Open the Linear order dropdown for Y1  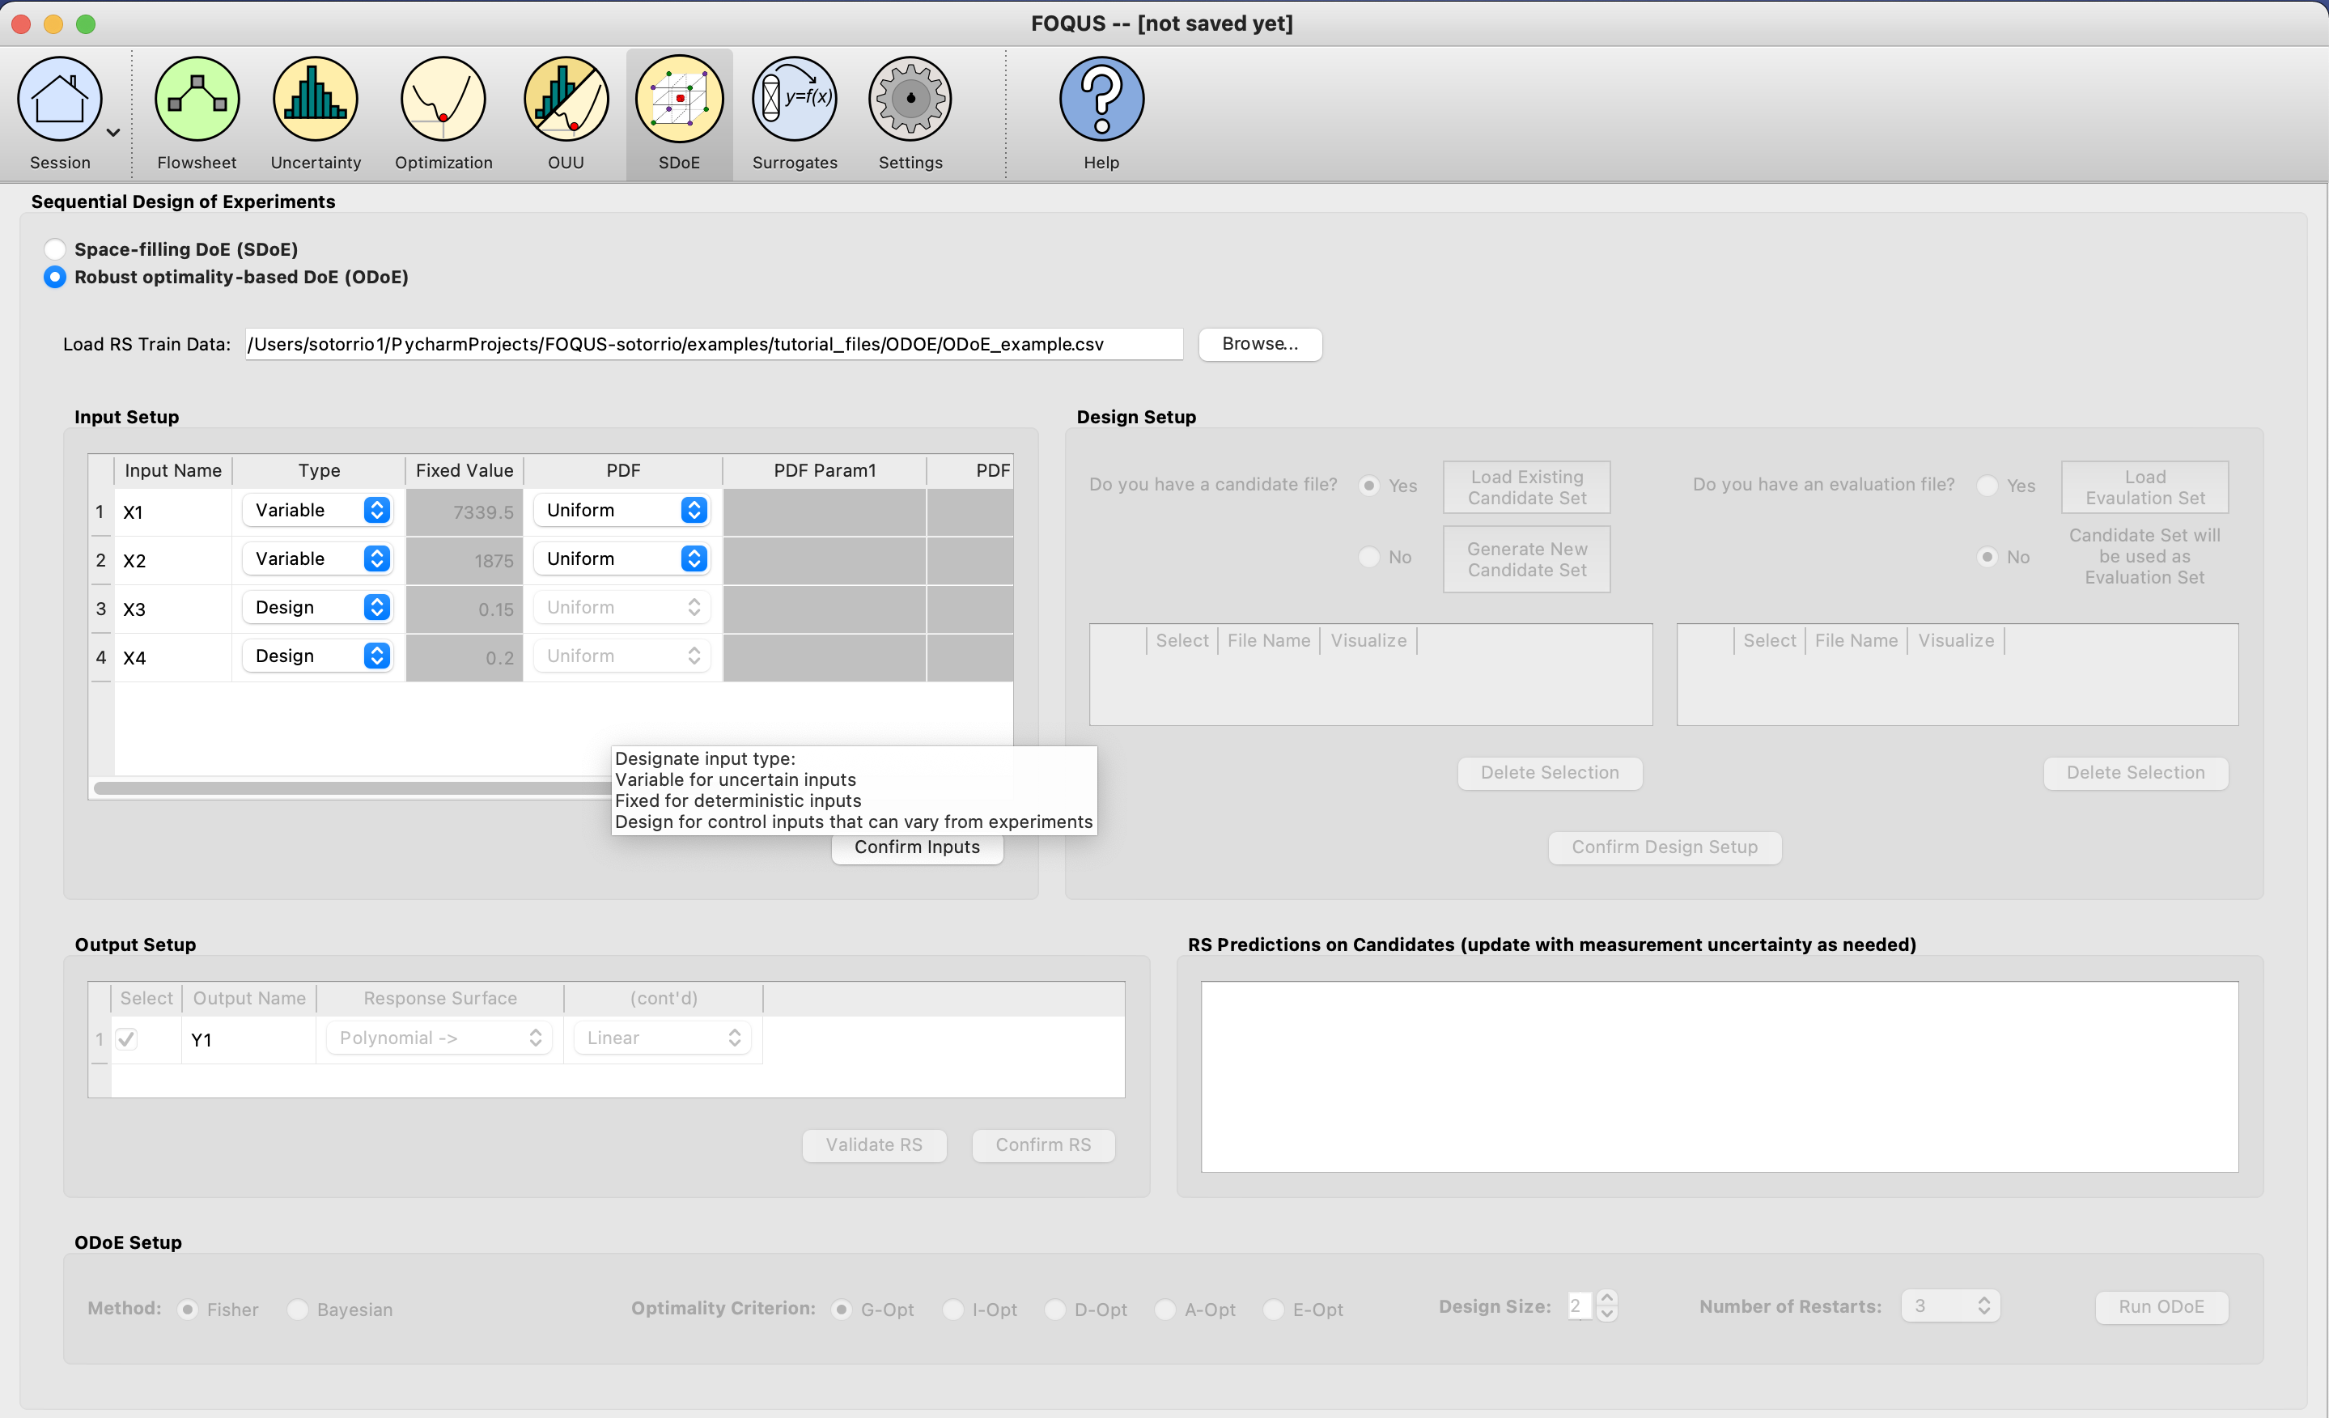click(x=662, y=1038)
